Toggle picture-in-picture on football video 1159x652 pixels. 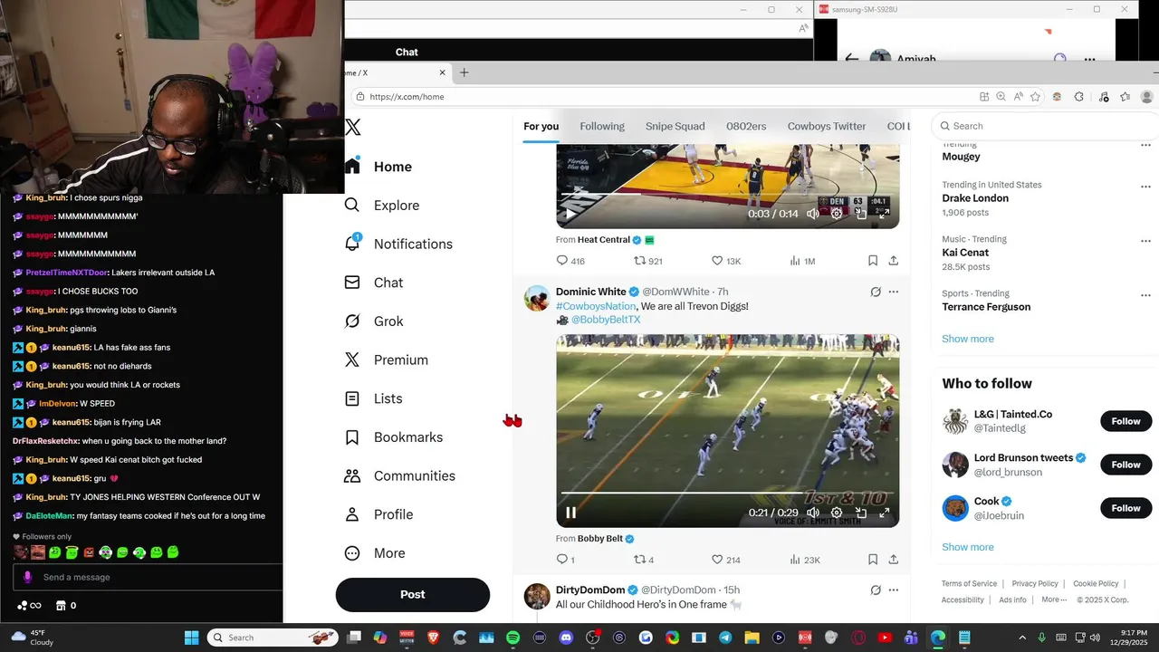click(861, 513)
